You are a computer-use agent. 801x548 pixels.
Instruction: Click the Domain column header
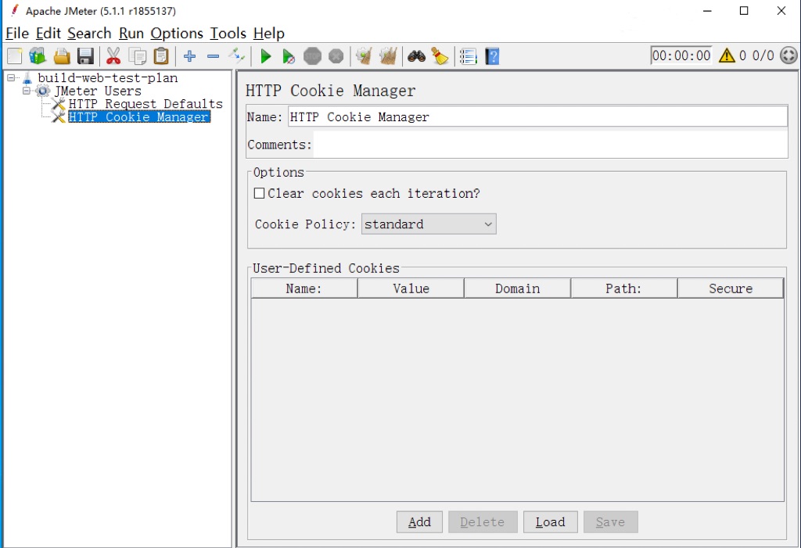[518, 288]
